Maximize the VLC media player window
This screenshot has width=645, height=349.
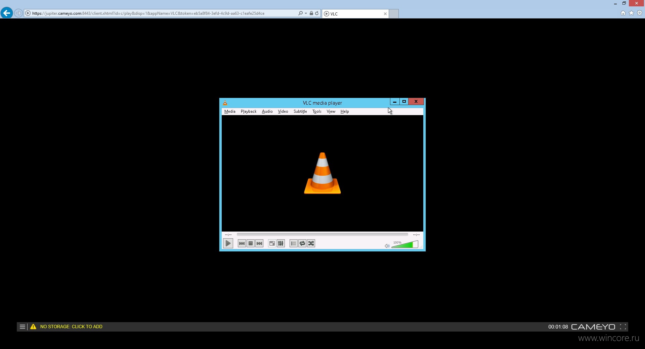tap(404, 101)
